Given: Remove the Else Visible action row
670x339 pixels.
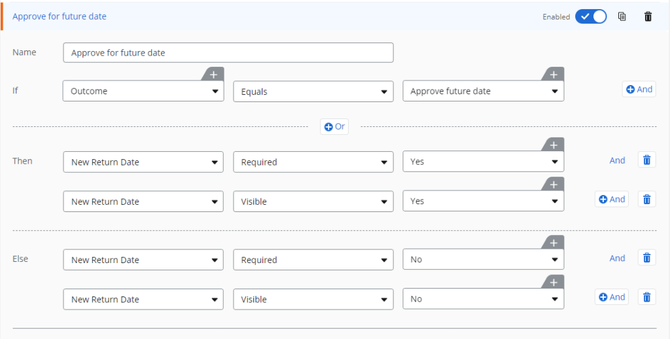Looking at the screenshot, I should point(646,297).
